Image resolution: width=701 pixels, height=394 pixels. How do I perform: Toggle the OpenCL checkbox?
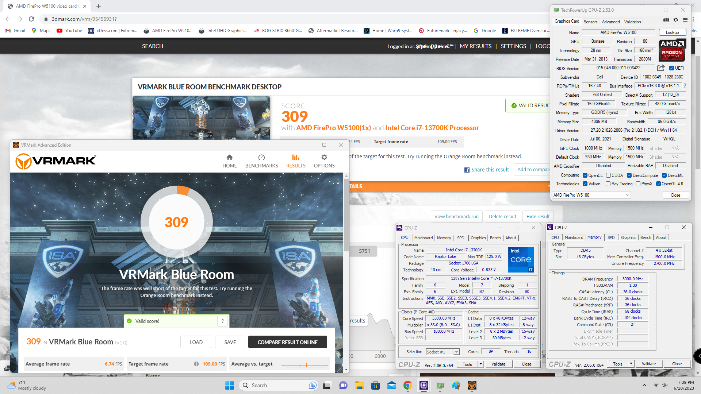tap(585, 175)
